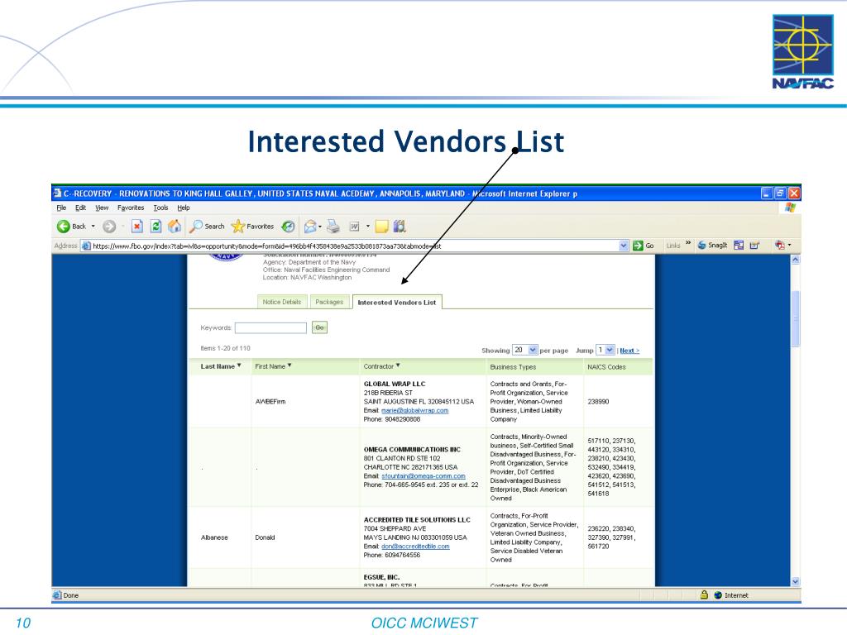Click the Internet Explorer icon in the title bar
This screenshot has height=635, width=847.
[57, 193]
